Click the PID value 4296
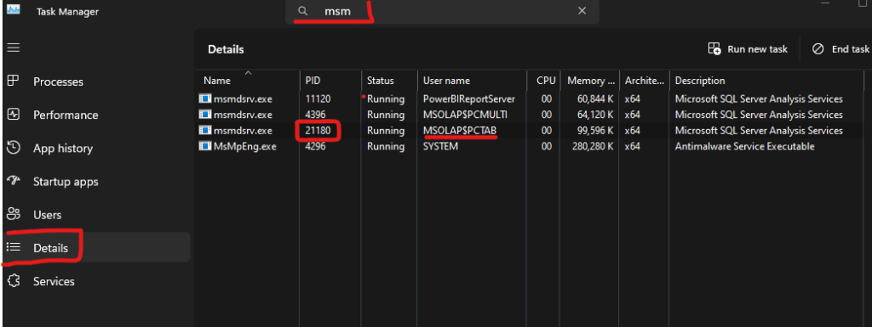Screen dimensions: 872x327 coord(315,147)
